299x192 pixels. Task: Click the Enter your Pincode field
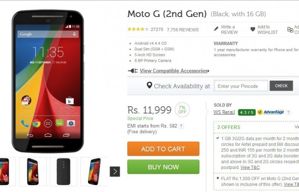coord(241,86)
